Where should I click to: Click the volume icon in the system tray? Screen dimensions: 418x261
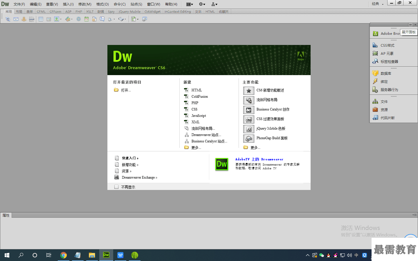[349, 255]
